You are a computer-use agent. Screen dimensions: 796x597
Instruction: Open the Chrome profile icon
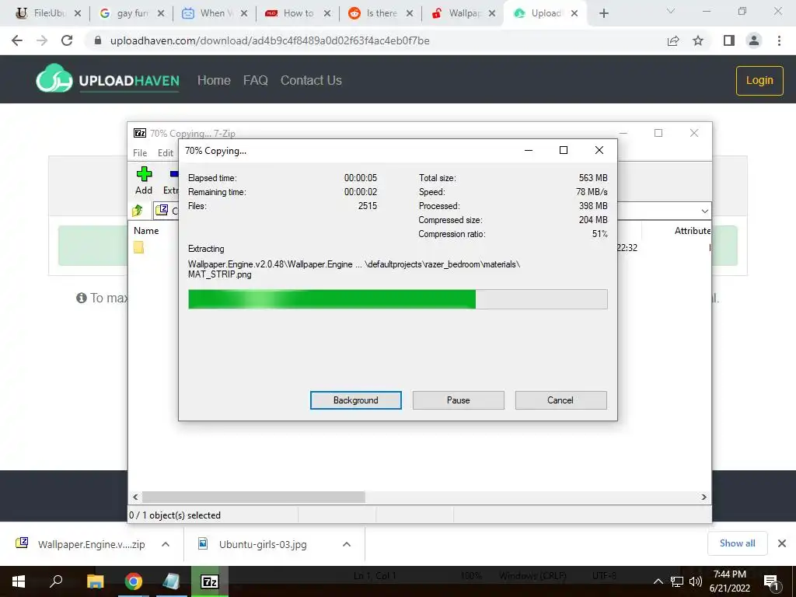pyautogui.click(x=754, y=40)
